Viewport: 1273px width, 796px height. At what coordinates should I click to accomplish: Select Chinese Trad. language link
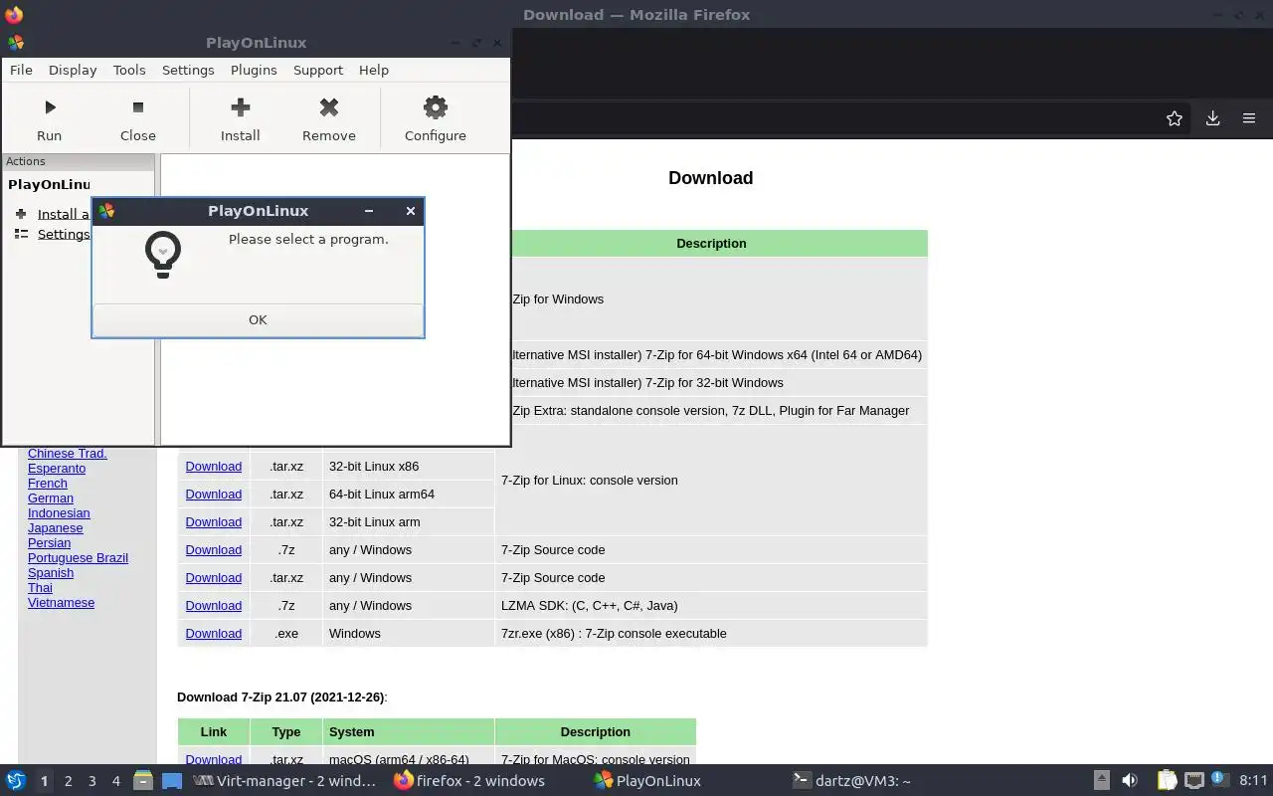pyautogui.click(x=67, y=453)
